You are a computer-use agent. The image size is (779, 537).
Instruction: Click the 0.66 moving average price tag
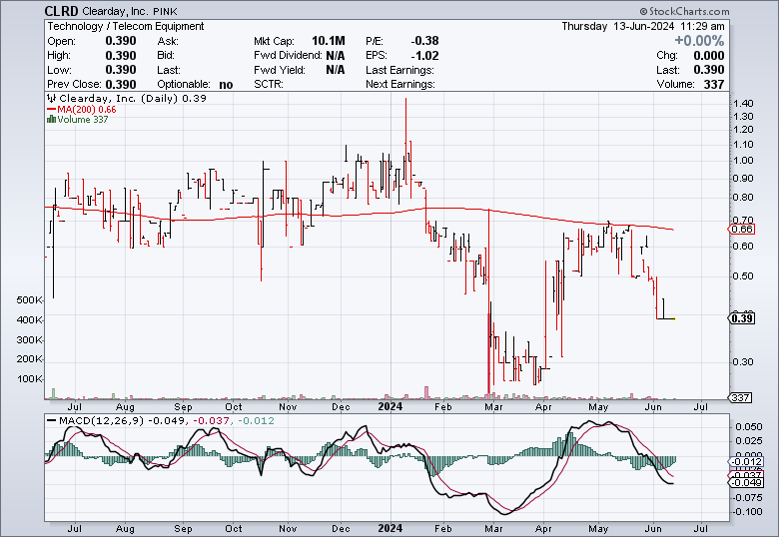[x=742, y=229]
